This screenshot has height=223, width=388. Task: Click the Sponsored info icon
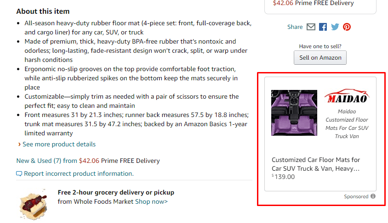tap(373, 196)
